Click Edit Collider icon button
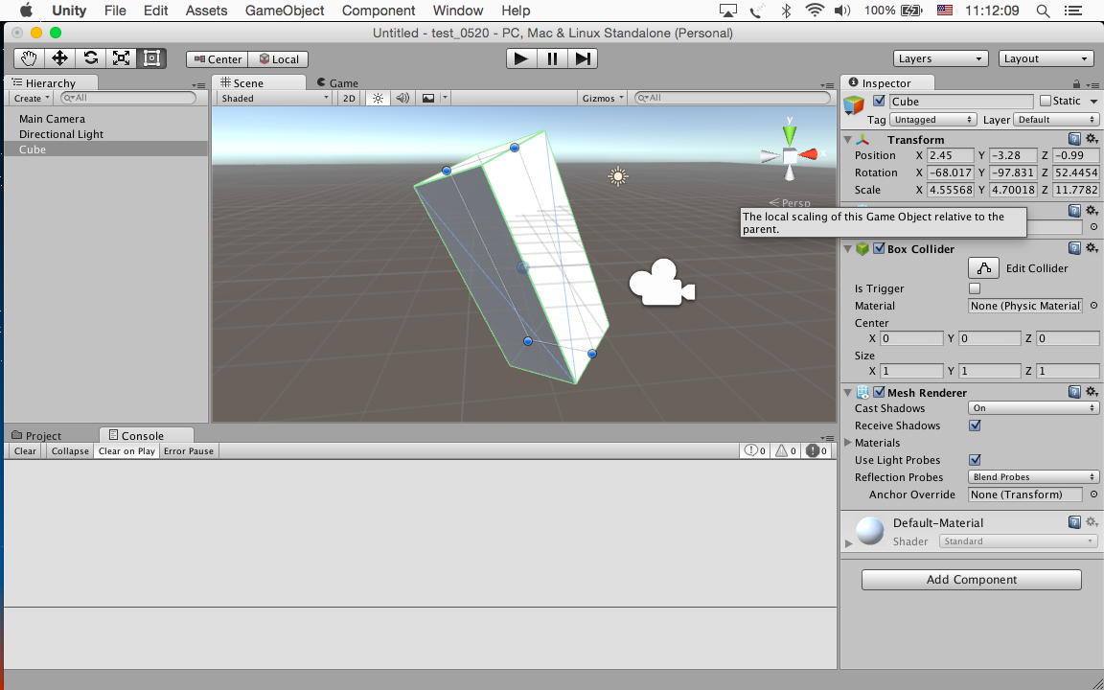1104x690 pixels. [x=983, y=268]
